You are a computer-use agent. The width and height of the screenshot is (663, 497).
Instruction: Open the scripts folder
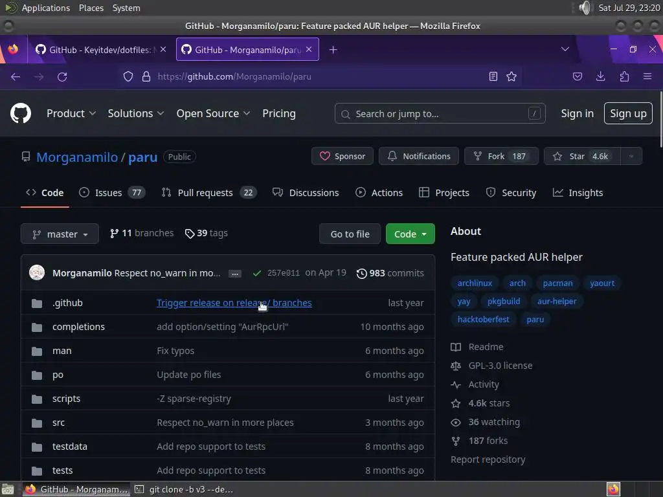coord(67,399)
